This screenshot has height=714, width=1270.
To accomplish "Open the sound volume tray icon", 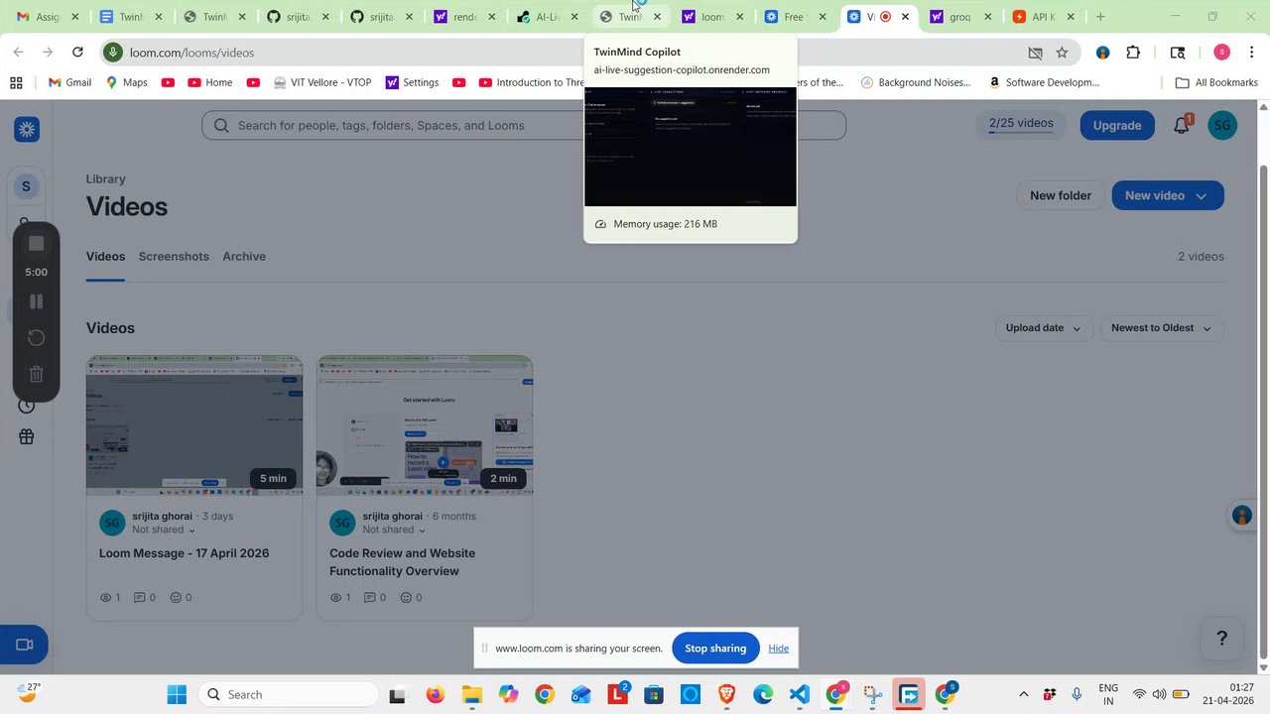I will [x=1159, y=694].
